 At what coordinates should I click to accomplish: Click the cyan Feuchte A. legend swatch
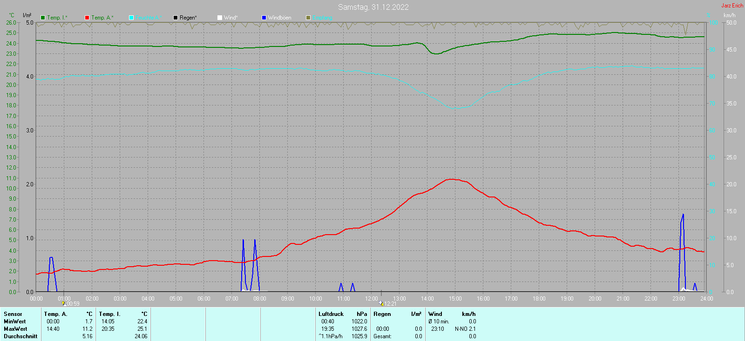(x=131, y=18)
